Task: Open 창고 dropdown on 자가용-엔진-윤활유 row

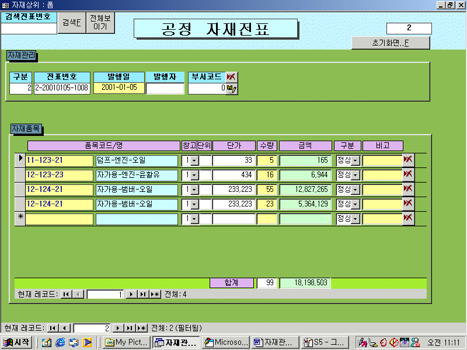Action: 194,176
